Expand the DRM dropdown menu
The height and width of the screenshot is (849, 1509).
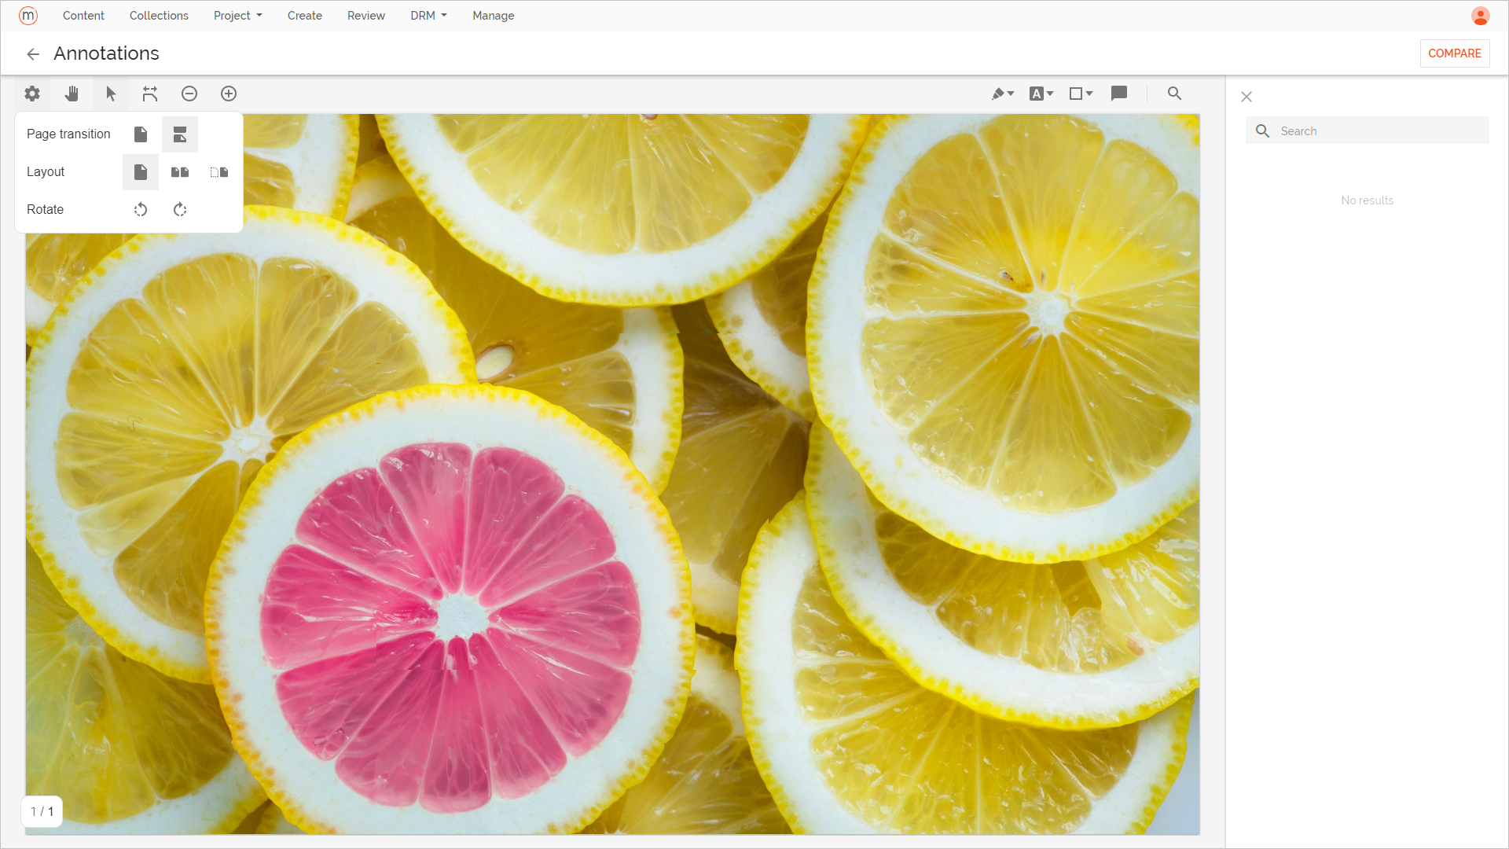coord(428,16)
